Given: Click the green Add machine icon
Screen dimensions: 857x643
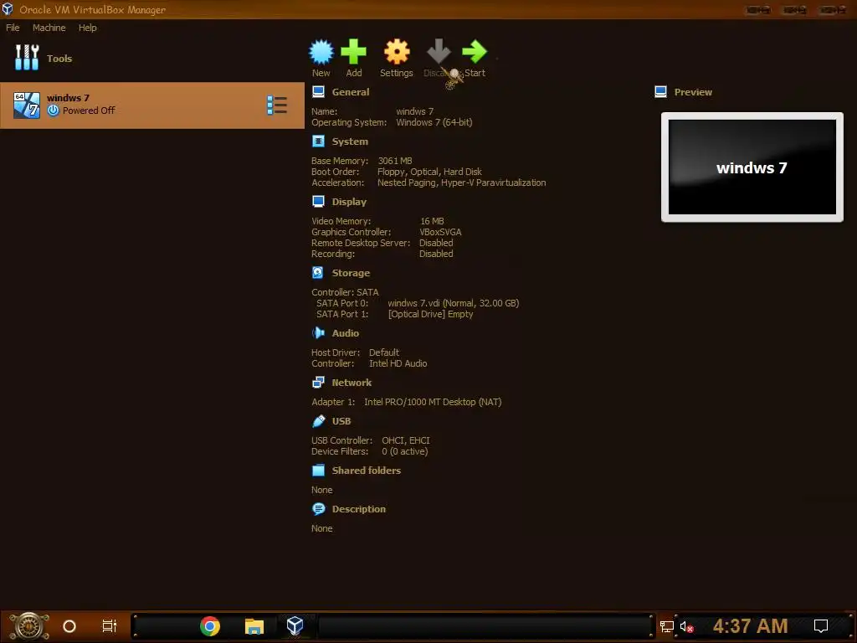Looking at the screenshot, I should pos(354,52).
